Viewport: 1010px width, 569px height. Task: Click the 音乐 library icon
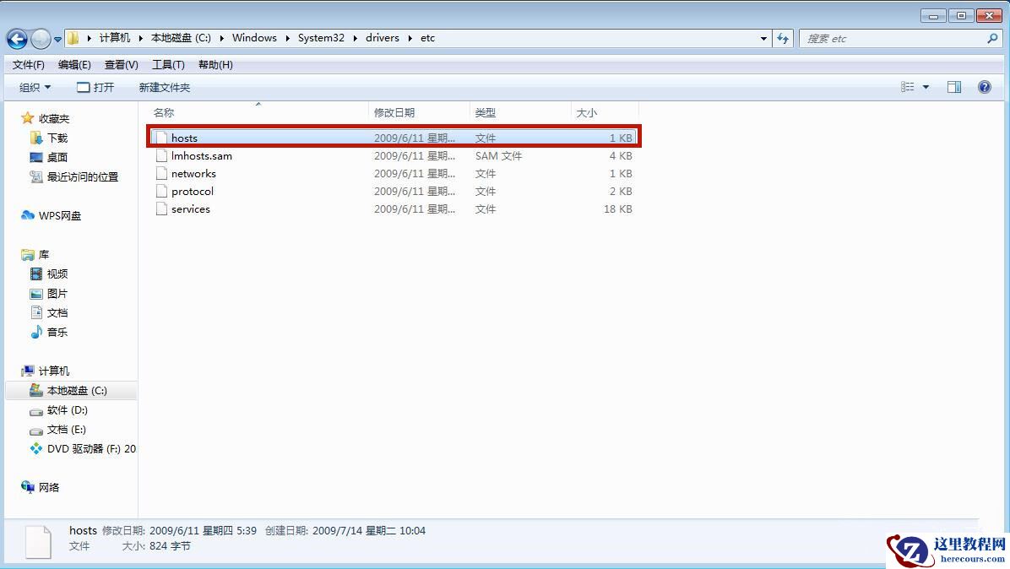pyautogui.click(x=36, y=332)
